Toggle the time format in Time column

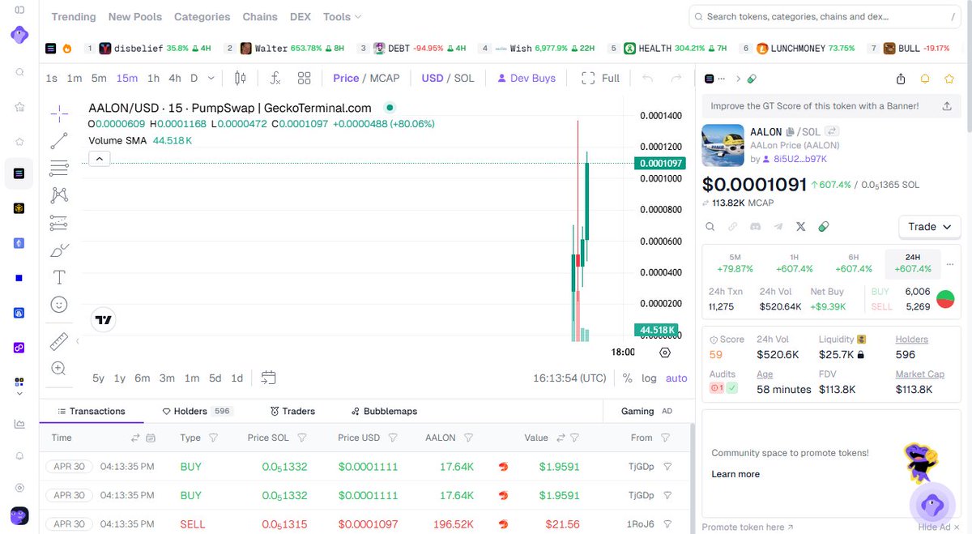(x=135, y=438)
